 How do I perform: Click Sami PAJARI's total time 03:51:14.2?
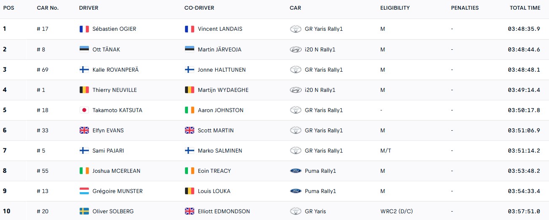(524, 150)
